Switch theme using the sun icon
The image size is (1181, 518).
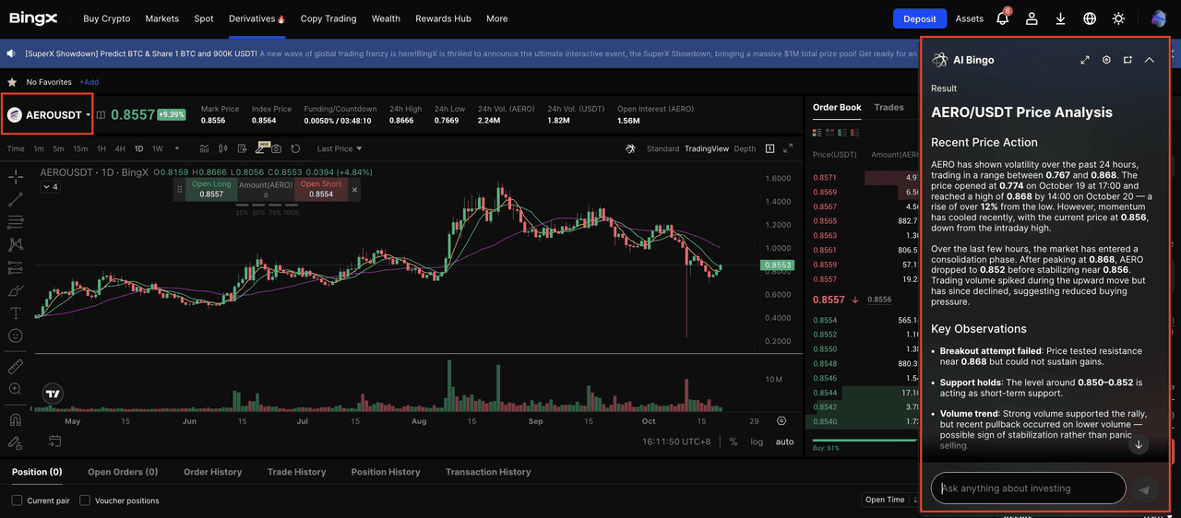pos(1118,18)
